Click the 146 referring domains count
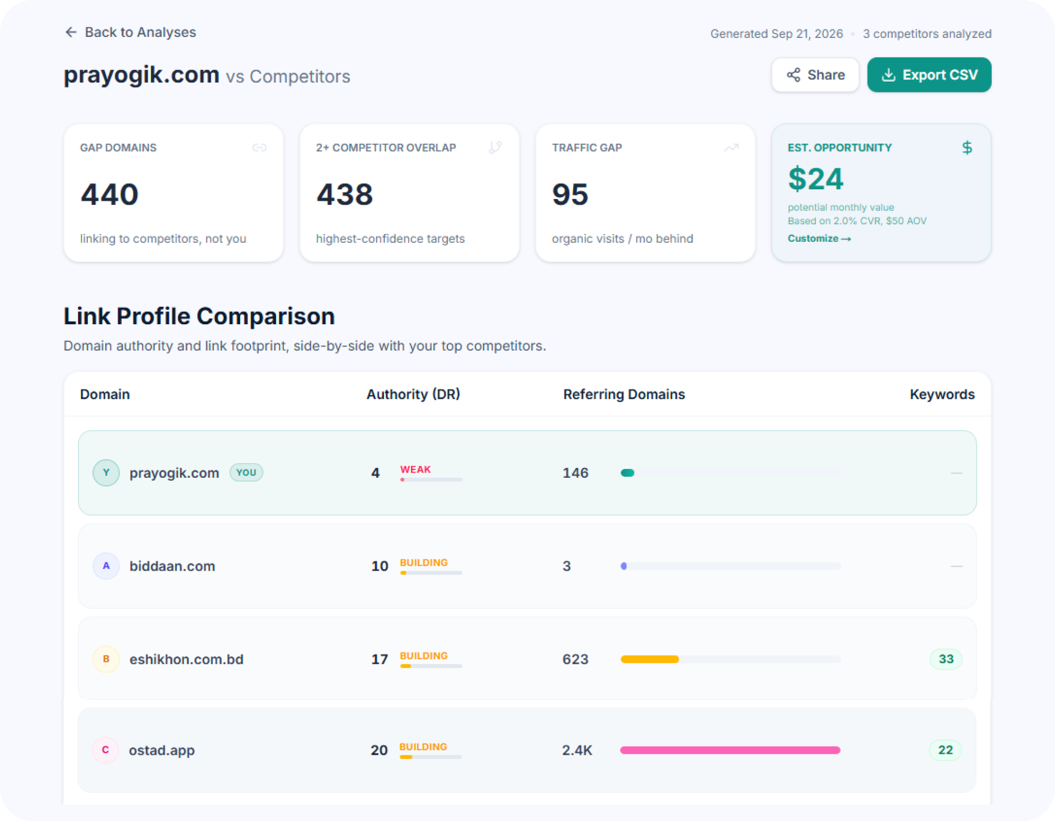This screenshot has width=1055, height=821. [575, 473]
